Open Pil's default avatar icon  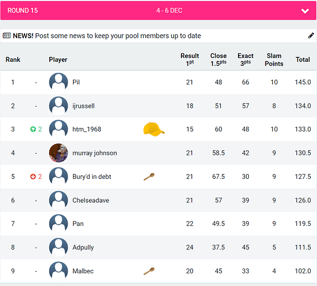(x=58, y=82)
